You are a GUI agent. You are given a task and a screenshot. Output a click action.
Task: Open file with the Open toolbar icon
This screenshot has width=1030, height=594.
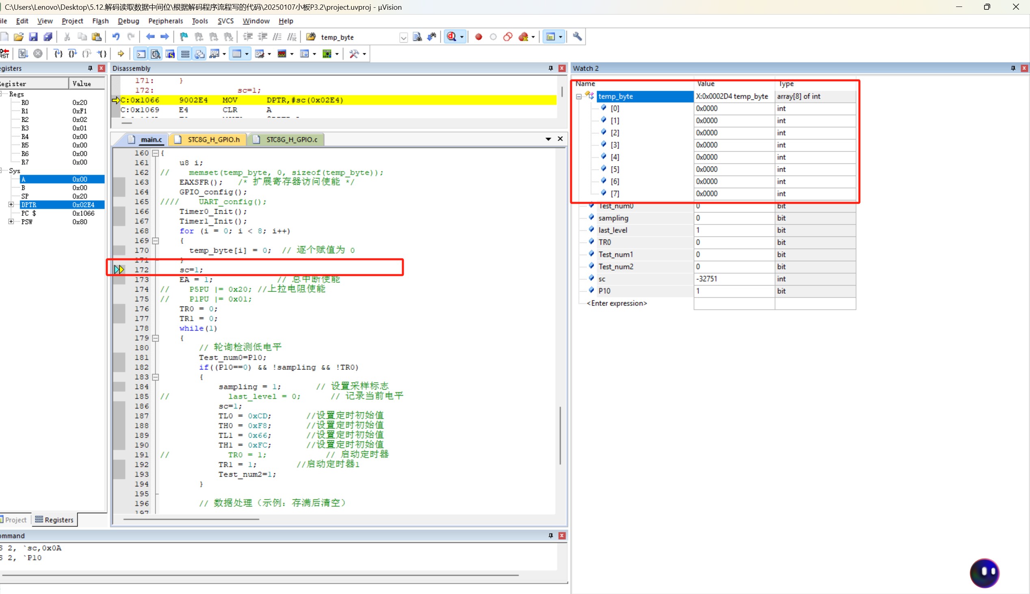pyautogui.click(x=18, y=37)
